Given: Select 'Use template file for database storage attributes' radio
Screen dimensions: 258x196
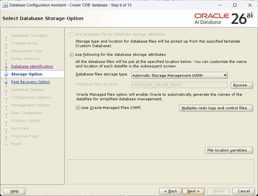Looking at the screenshot, I should click(72, 34).
